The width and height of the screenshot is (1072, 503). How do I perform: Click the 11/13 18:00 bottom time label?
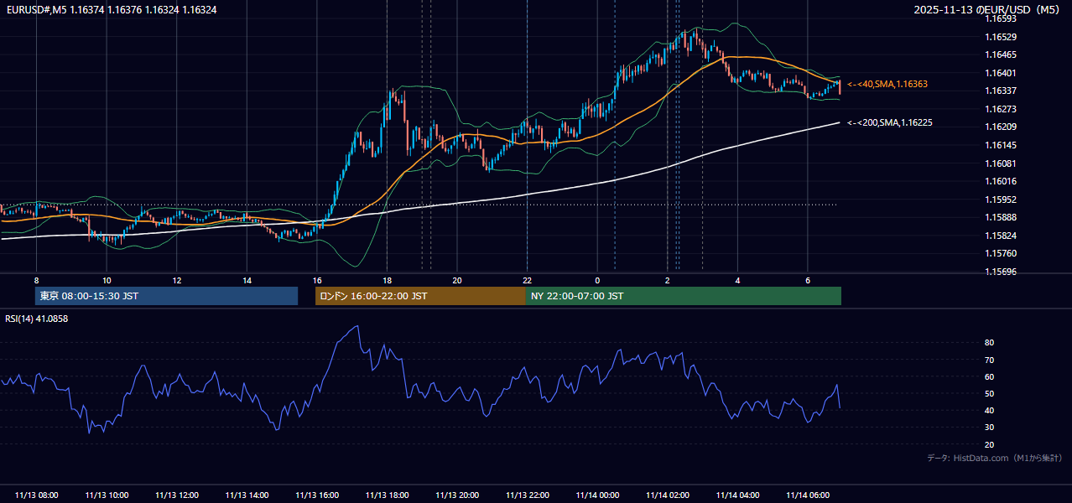tap(387, 495)
